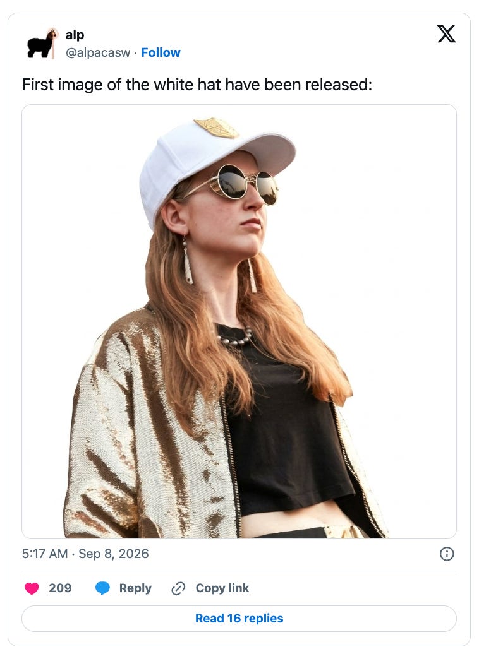
Task: Click the gold badge on the white cap
Action: click(216, 128)
